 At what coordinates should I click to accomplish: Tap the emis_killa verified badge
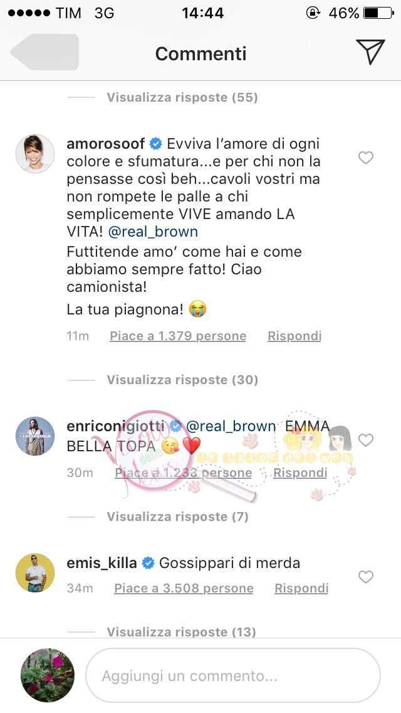pos(148,563)
